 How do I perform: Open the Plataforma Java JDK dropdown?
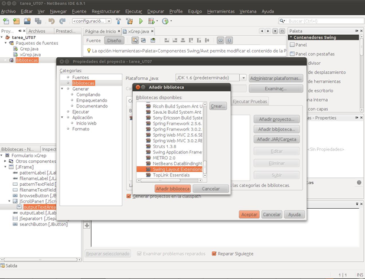pos(243,78)
